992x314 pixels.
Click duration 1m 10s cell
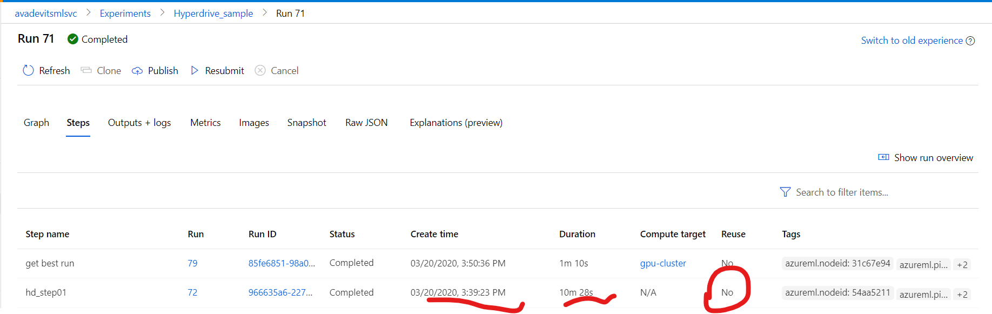click(573, 263)
